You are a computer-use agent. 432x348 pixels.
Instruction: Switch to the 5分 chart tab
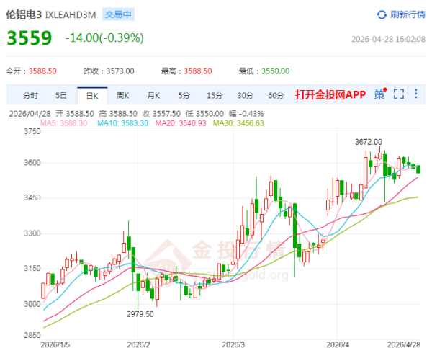[184, 96]
